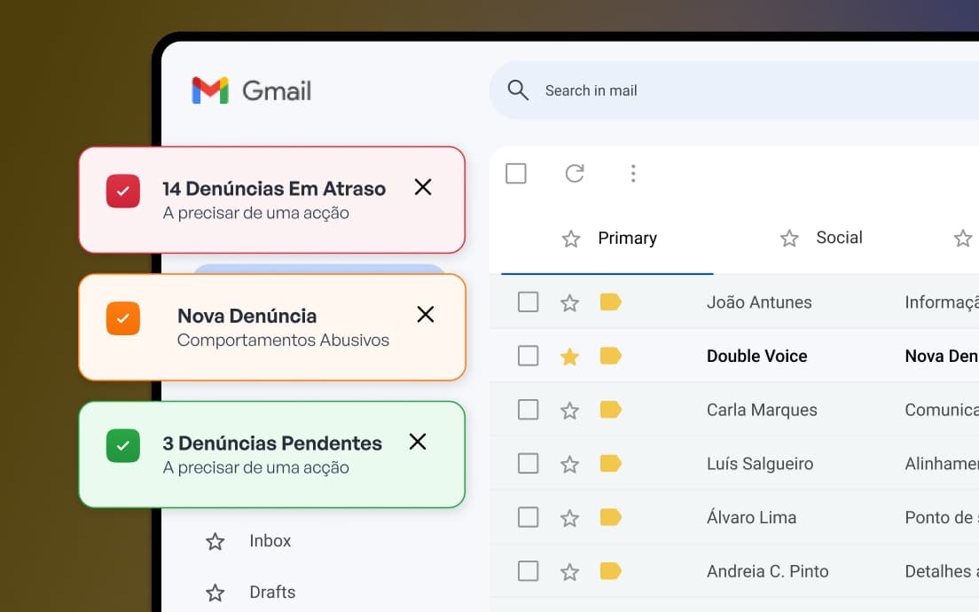Image resolution: width=979 pixels, height=612 pixels.
Task: Refresh the inbox list
Action: [575, 173]
